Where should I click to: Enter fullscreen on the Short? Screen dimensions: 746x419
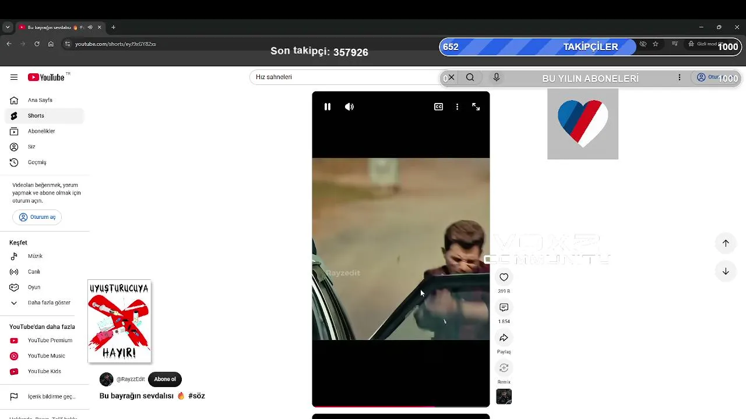476,107
